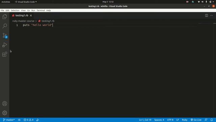Viewport: 216px width, 122px height.
Task: Change file encoding via UTF-8
Action: pos(170,120)
